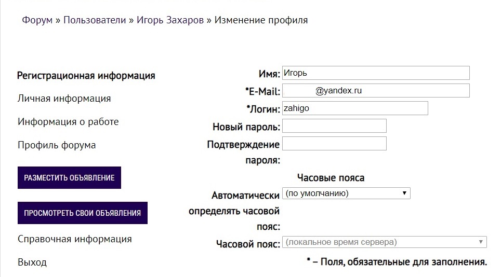Click the Выход logout link
Image resolution: width=501 pixels, height=277 pixels.
point(32,262)
